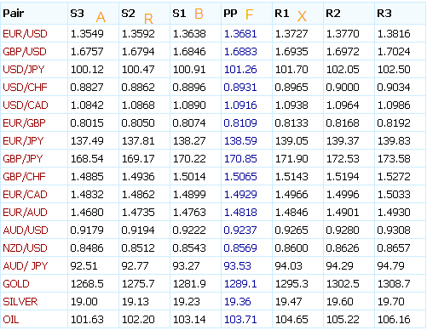Click the orange letter F near PP
The height and width of the screenshot is (330, 427).
coord(249,14)
